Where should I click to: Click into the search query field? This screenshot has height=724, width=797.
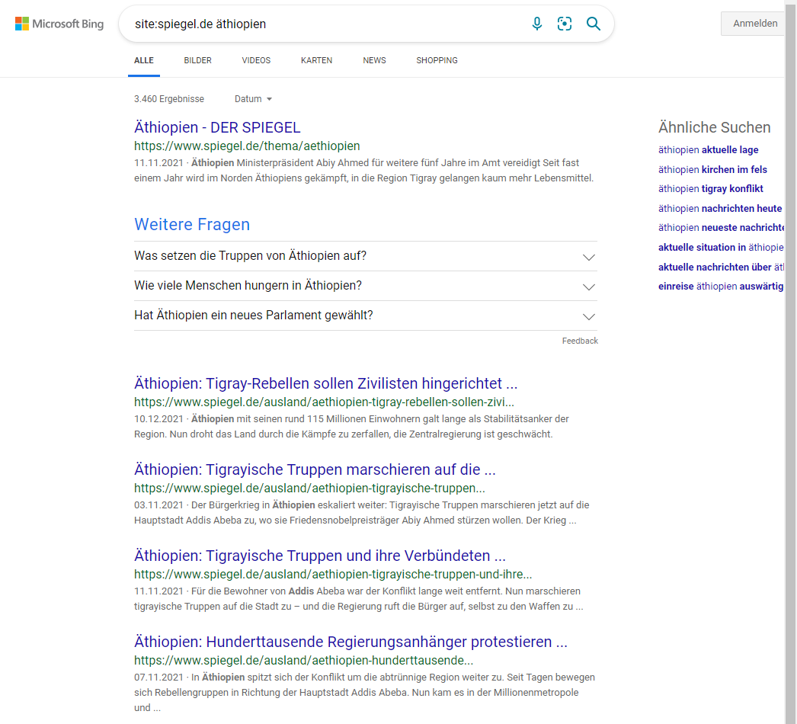point(325,24)
